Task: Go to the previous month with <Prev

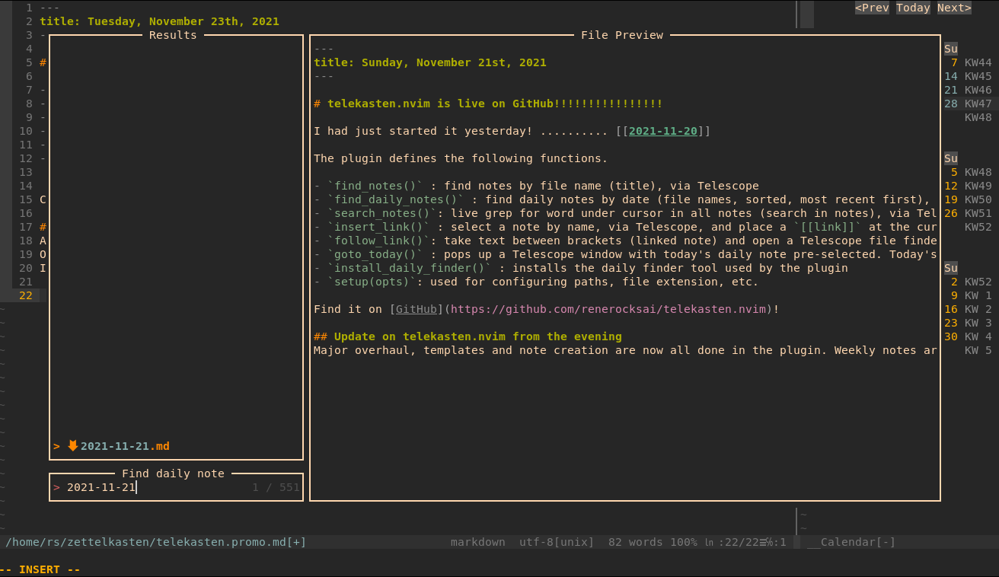Action: (872, 8)
